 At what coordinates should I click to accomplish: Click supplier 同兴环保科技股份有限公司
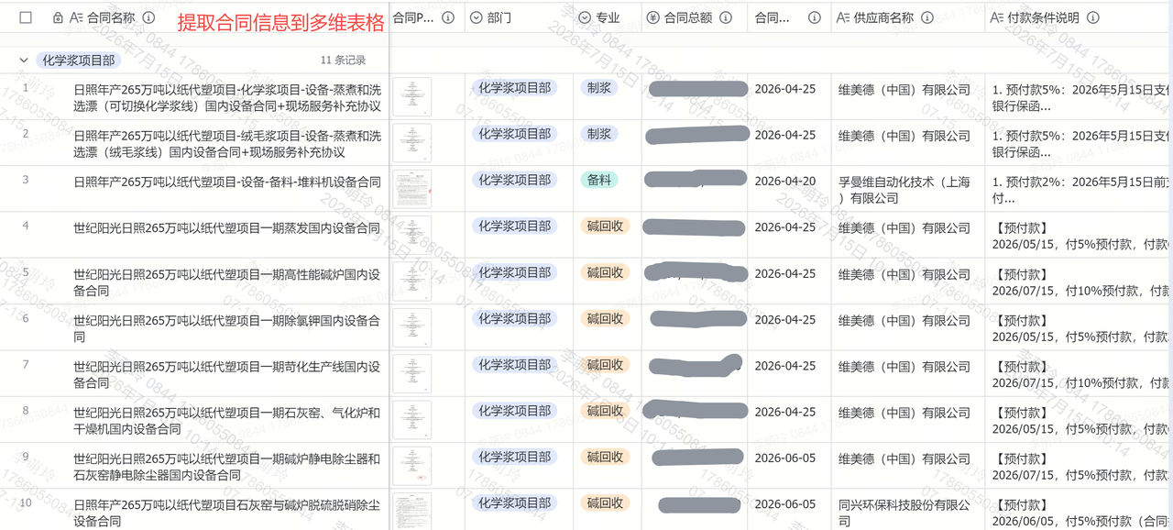(904, 513)
